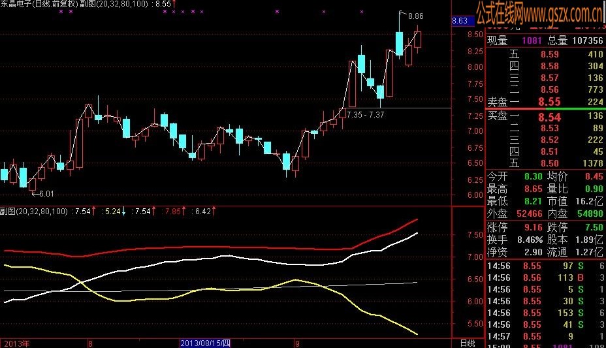The image size is (606, 348).
Task: Click the 外盘 52466 value
Action: tap(530, 214)
